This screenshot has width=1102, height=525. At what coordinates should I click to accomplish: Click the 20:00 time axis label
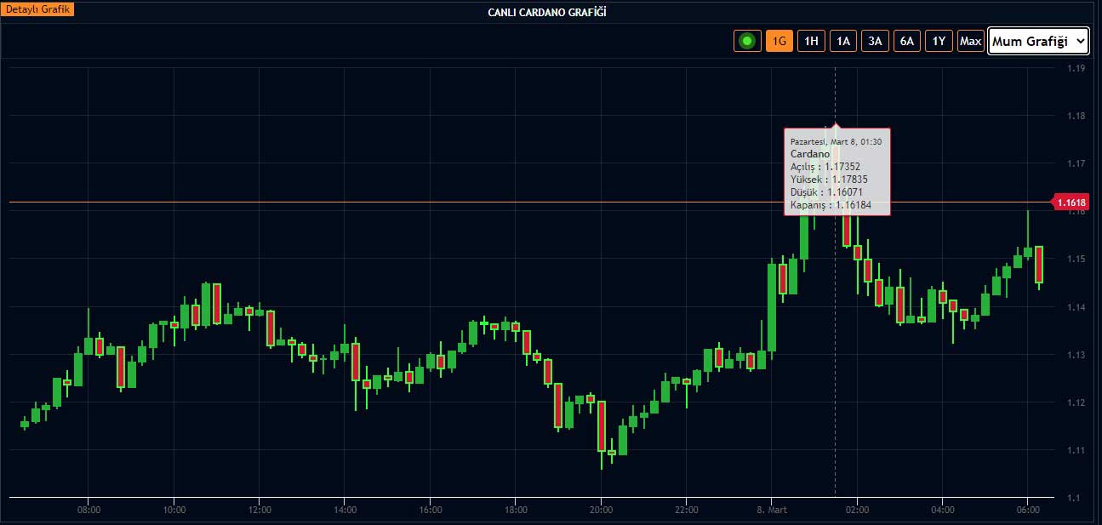pyautogui.click(x=601, y=510)
